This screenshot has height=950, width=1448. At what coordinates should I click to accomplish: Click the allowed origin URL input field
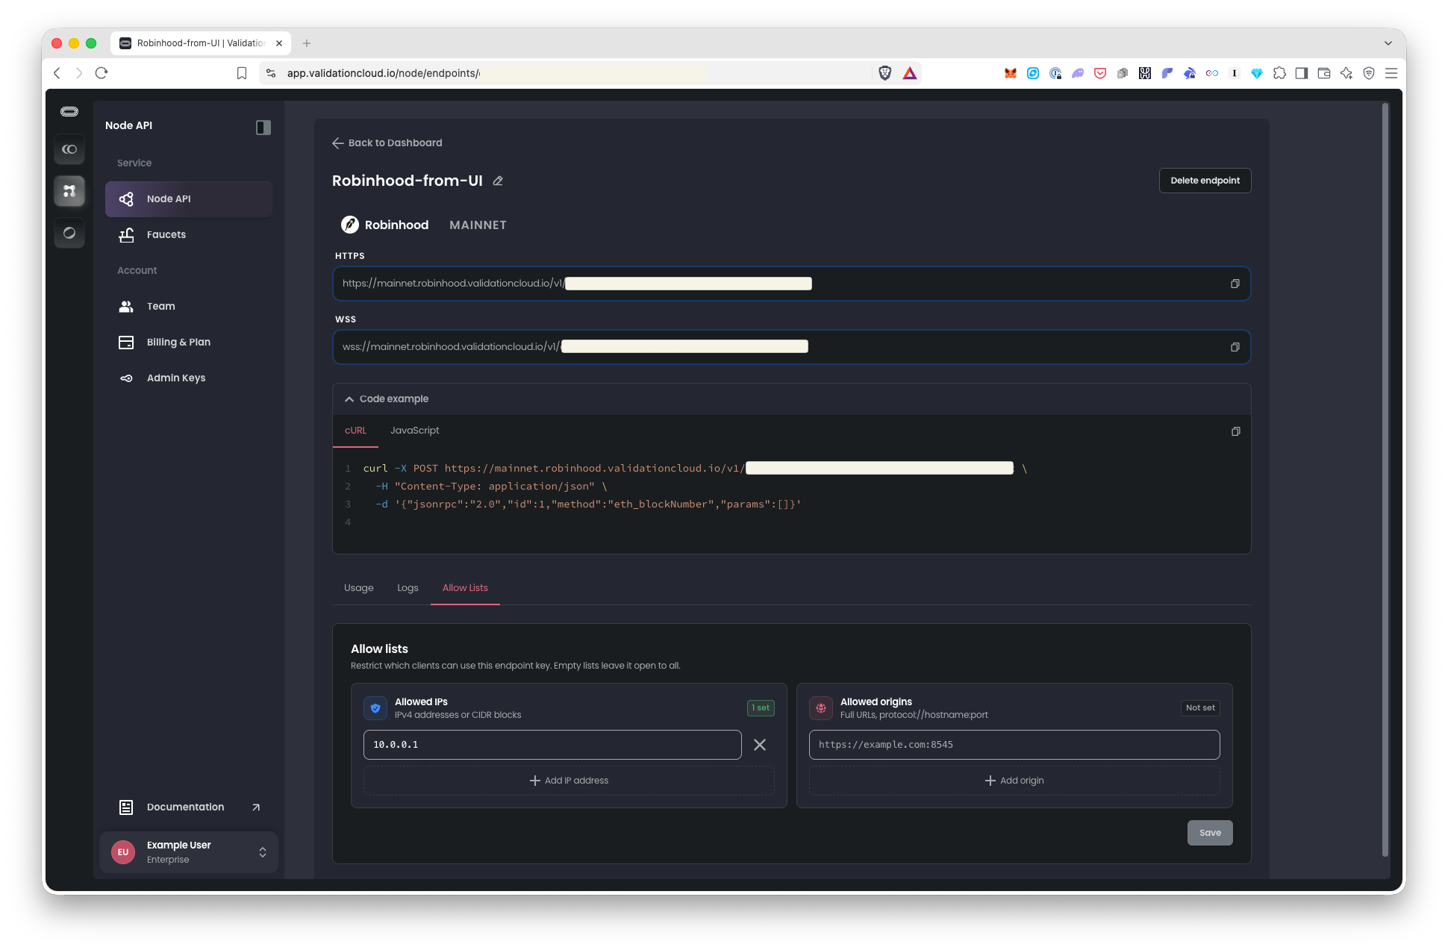tap(1014, 745)
